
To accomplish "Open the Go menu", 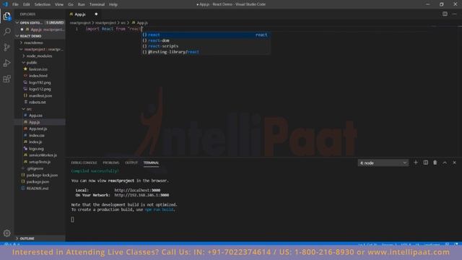I will pos(71,4).
